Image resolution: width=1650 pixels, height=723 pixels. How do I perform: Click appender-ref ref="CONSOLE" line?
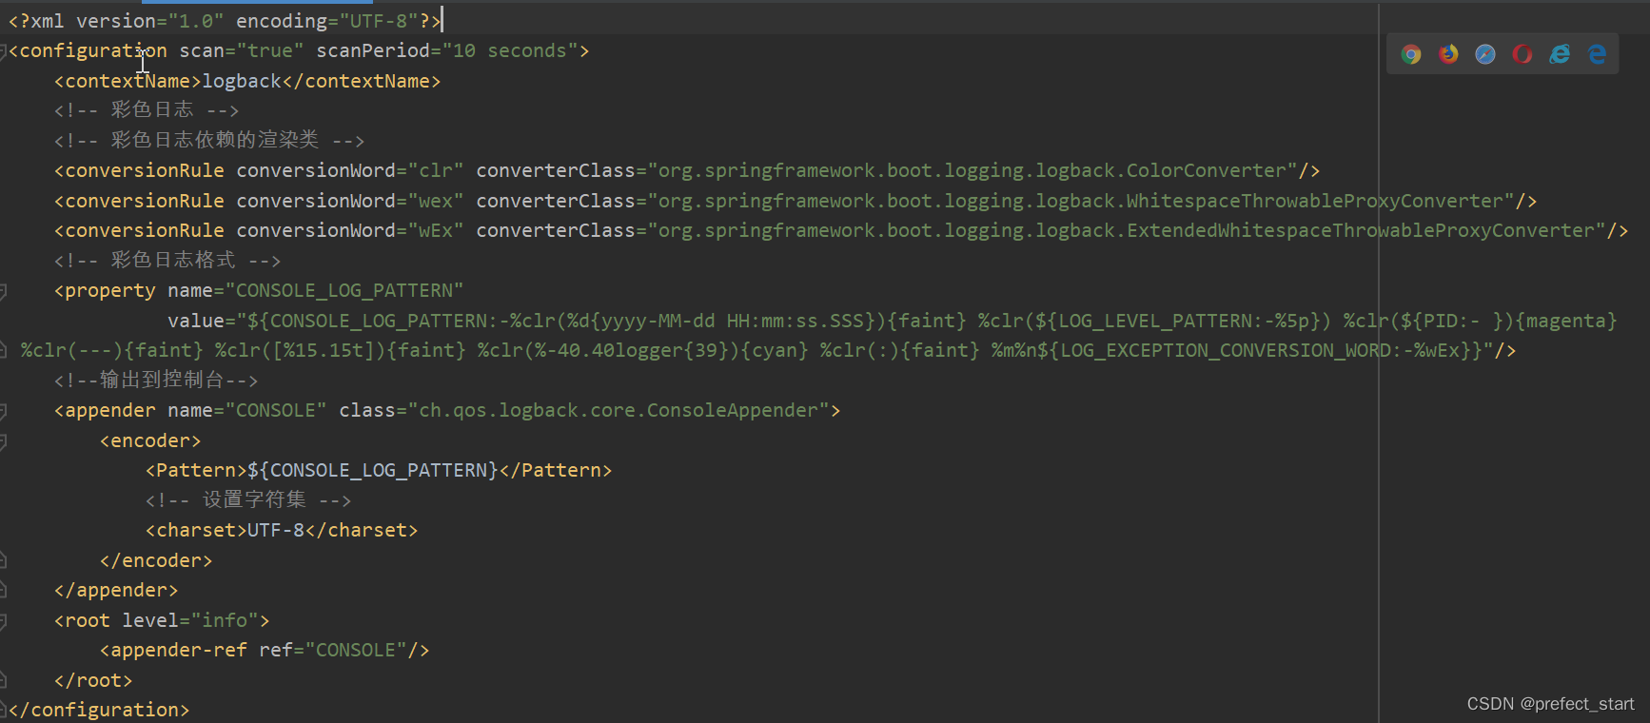(x=265, y=650)
